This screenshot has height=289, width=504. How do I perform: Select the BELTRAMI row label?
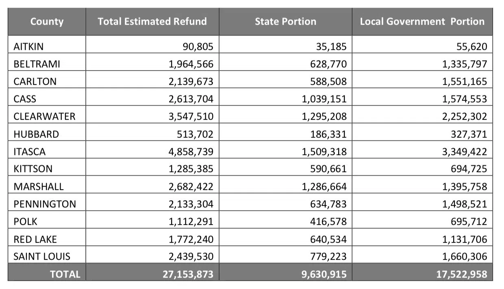pyautogui.click(x=37, y=64)
